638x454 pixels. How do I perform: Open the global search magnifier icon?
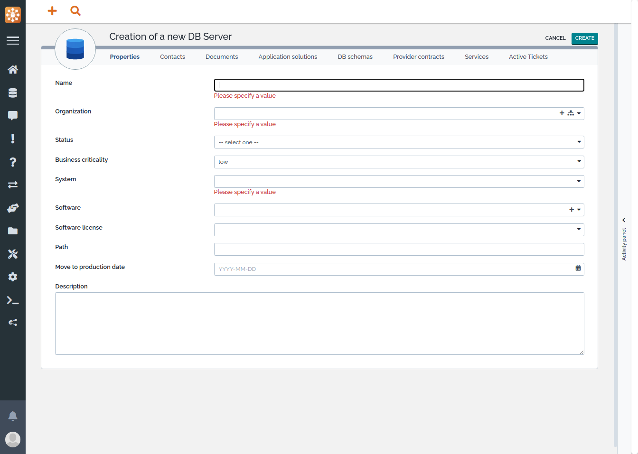(x=75, y=11)
